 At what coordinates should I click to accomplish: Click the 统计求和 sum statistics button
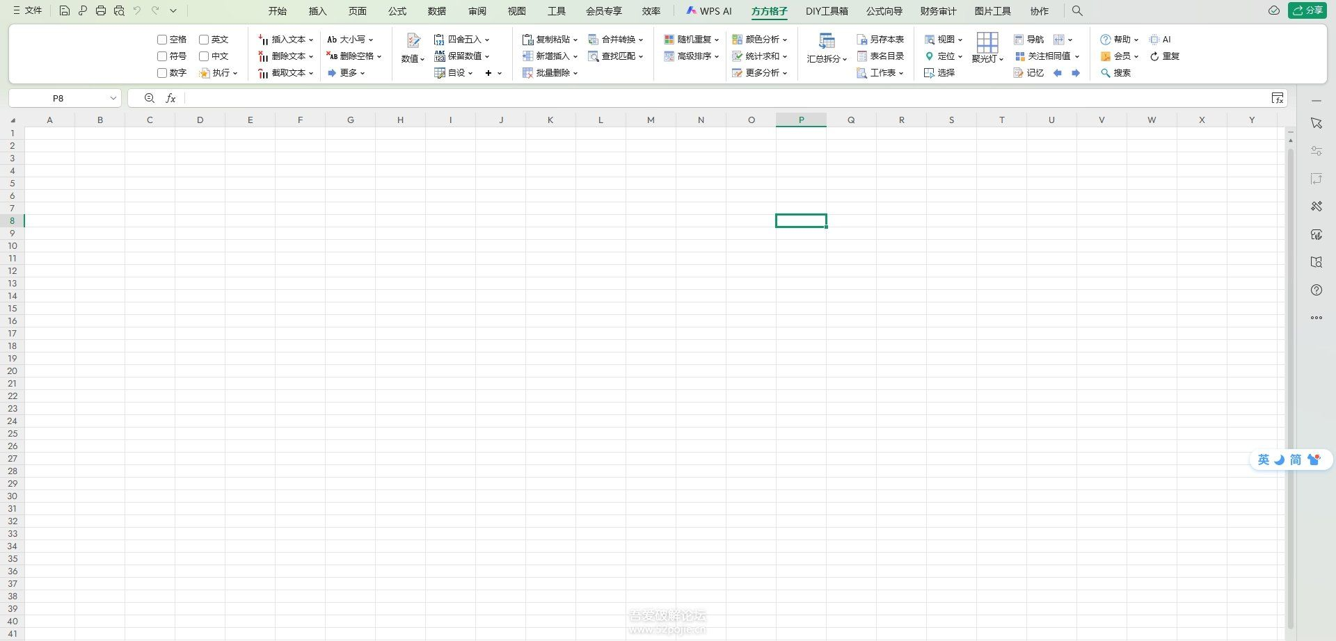[760, 56]
